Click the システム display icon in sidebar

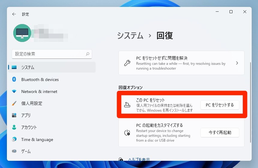[x=14, y=67]
